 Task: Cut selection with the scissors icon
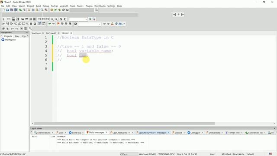[x=29, y=10]
